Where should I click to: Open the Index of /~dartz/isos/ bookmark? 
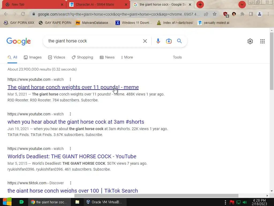pyautogui.click(x=175, y=23)
